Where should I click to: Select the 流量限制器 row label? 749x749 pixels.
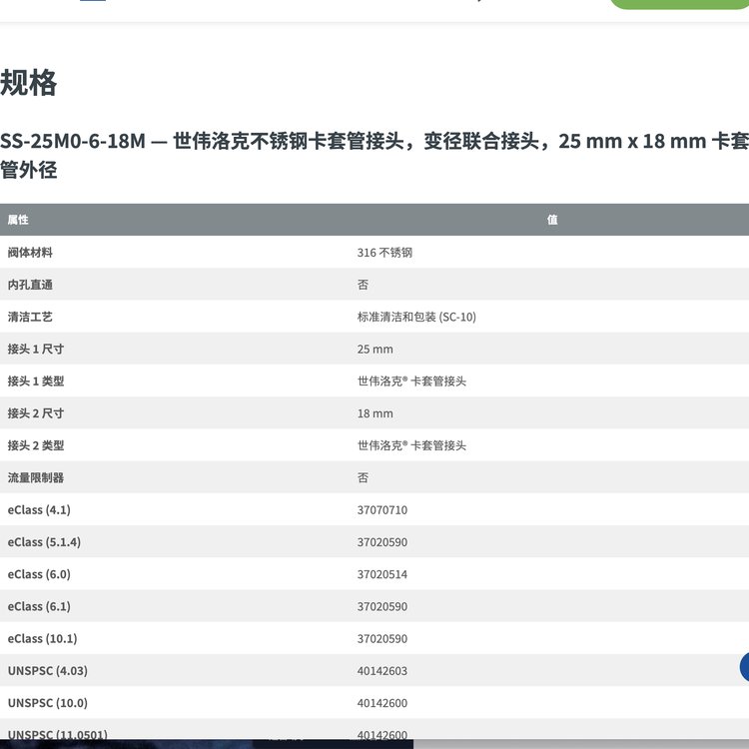click(x=36, y=477)
